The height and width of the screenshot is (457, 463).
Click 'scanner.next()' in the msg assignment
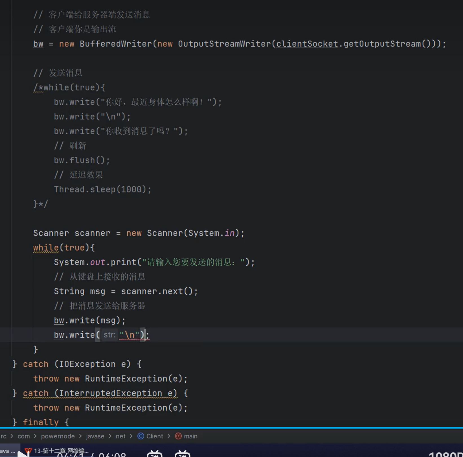point(157,291)
